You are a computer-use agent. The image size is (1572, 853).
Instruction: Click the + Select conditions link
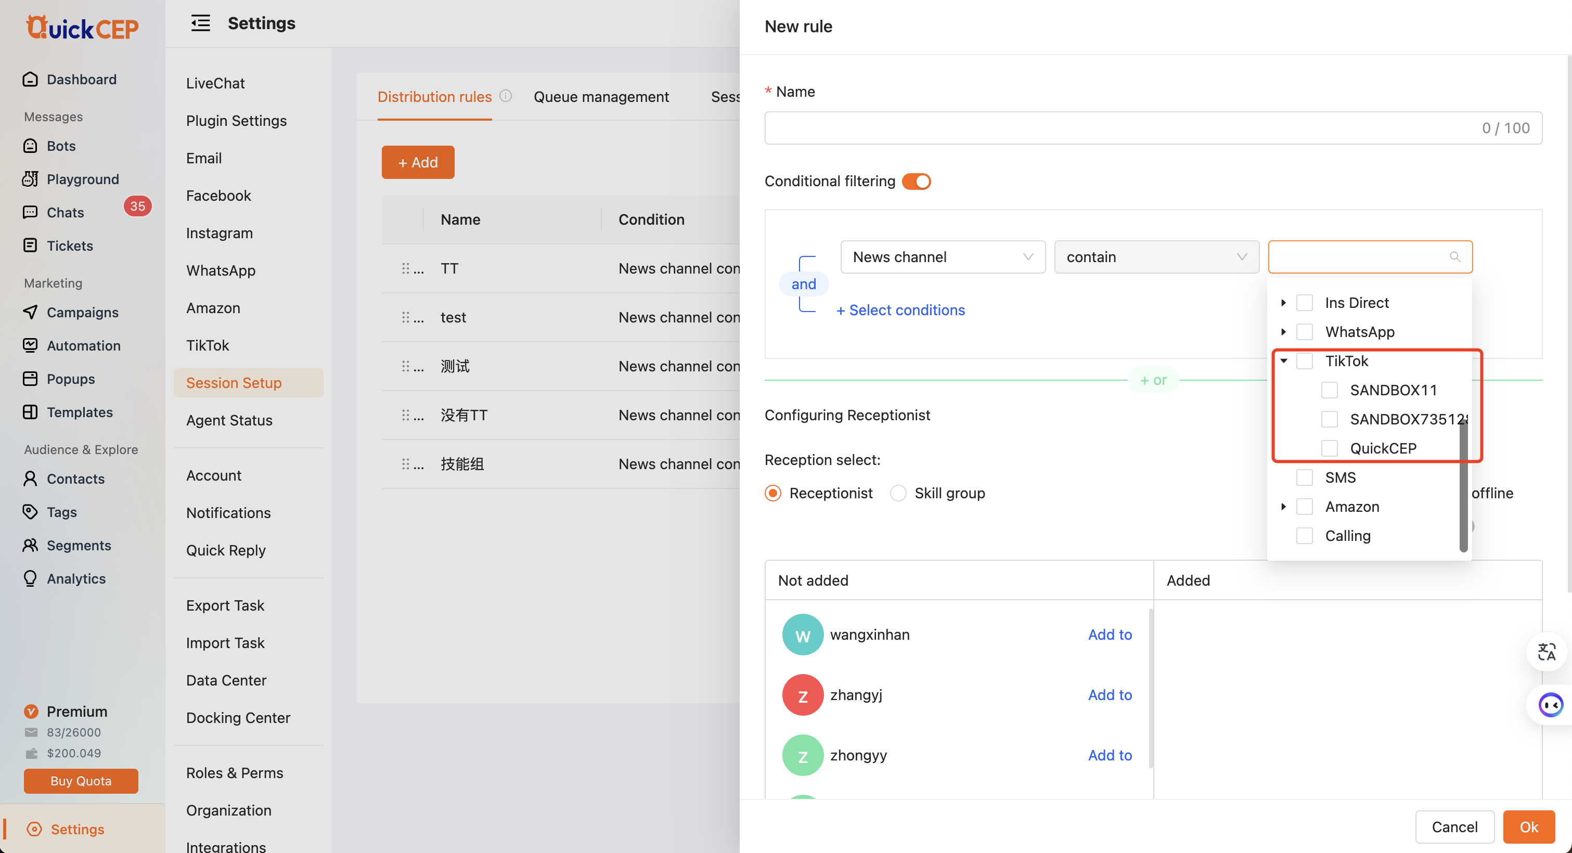point(900,310)
